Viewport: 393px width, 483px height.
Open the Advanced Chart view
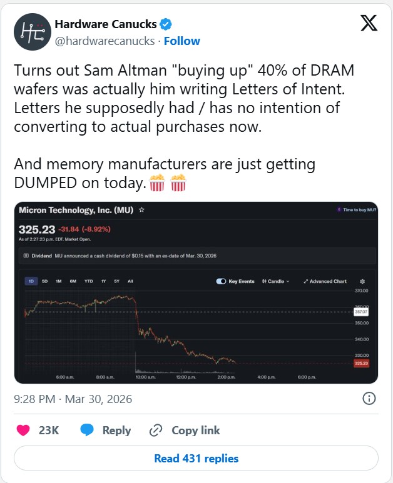tap(325, 282)
